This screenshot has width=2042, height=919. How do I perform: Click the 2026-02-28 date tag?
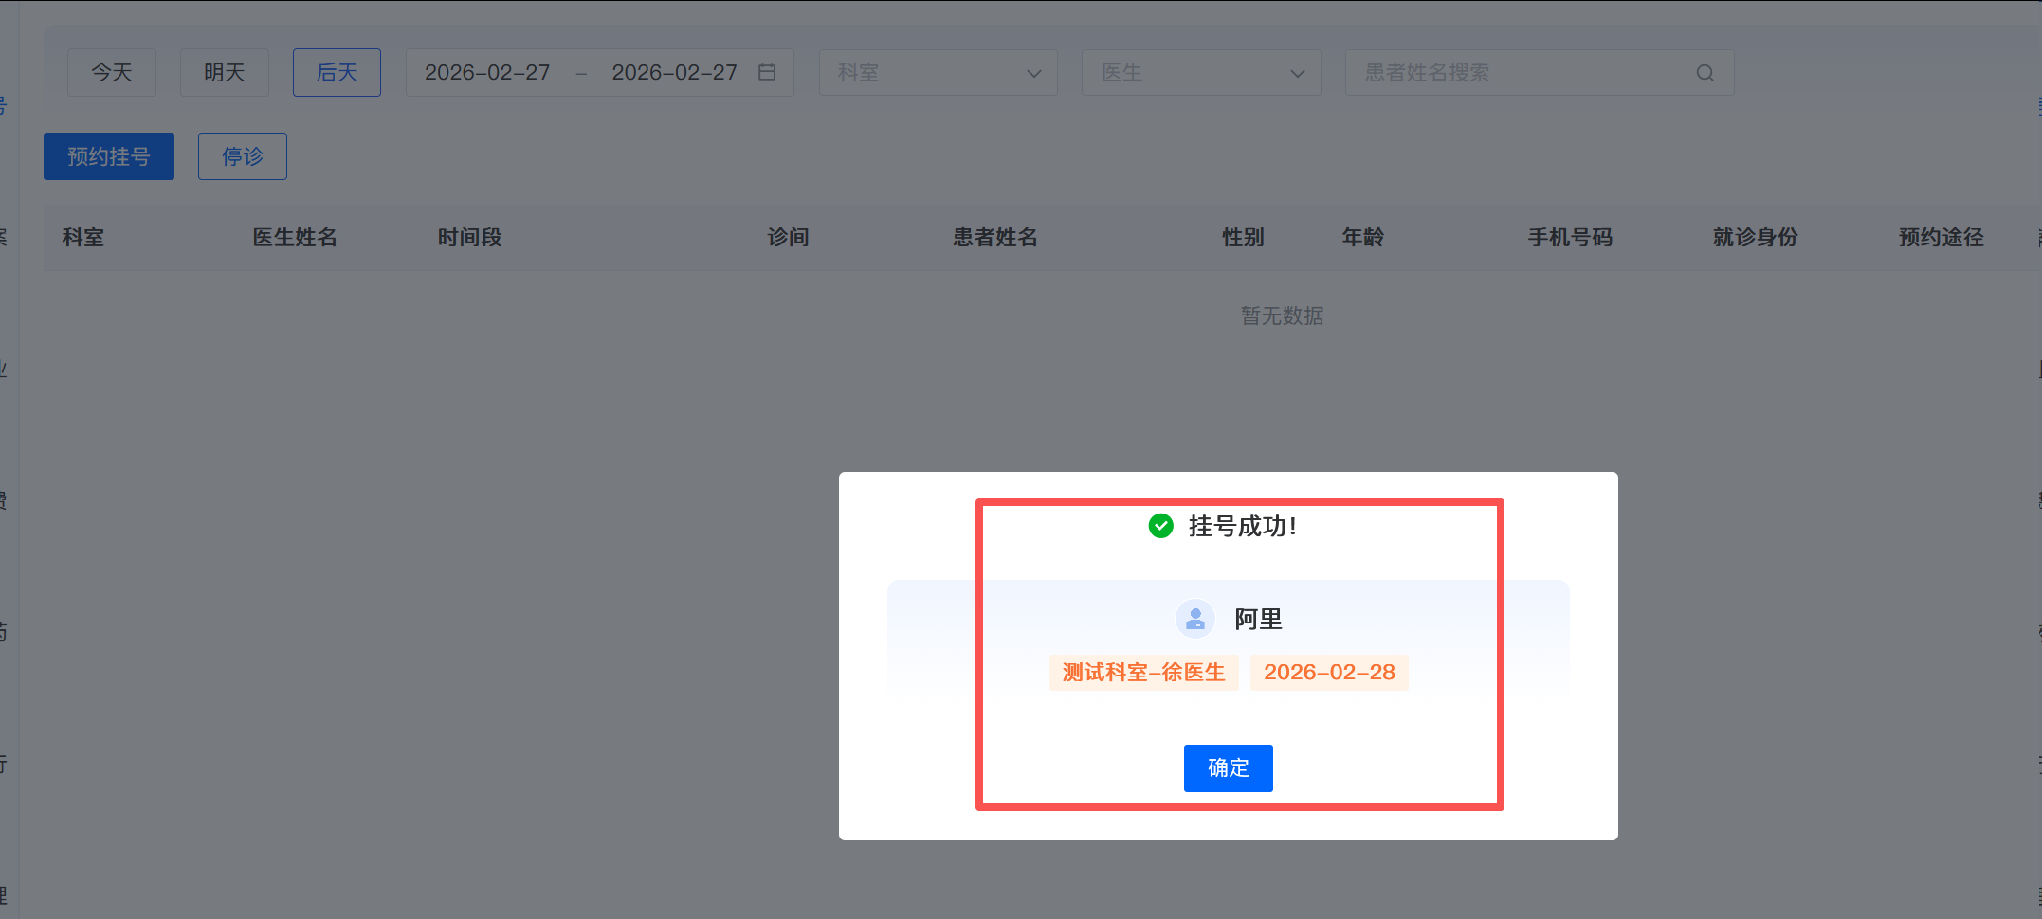tap(1329, 673)
